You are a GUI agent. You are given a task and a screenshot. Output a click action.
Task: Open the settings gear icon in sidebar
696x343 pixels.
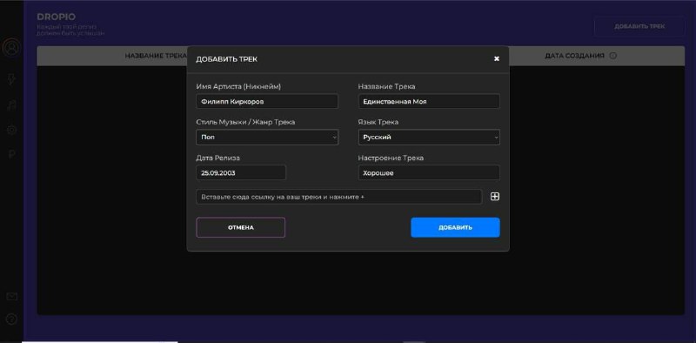pyautogui.click(x=12, y=131)
